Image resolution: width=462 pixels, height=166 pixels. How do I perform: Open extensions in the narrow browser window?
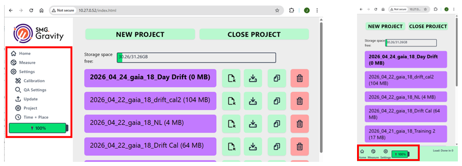[x=435, y=10]
